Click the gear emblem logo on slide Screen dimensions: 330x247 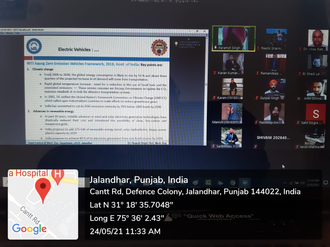click(159, 47)
